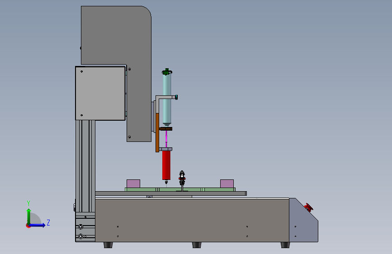This screenshot has height=254, width=392.
Task: Select the light gray control box on the column
Action: point(100,93)
